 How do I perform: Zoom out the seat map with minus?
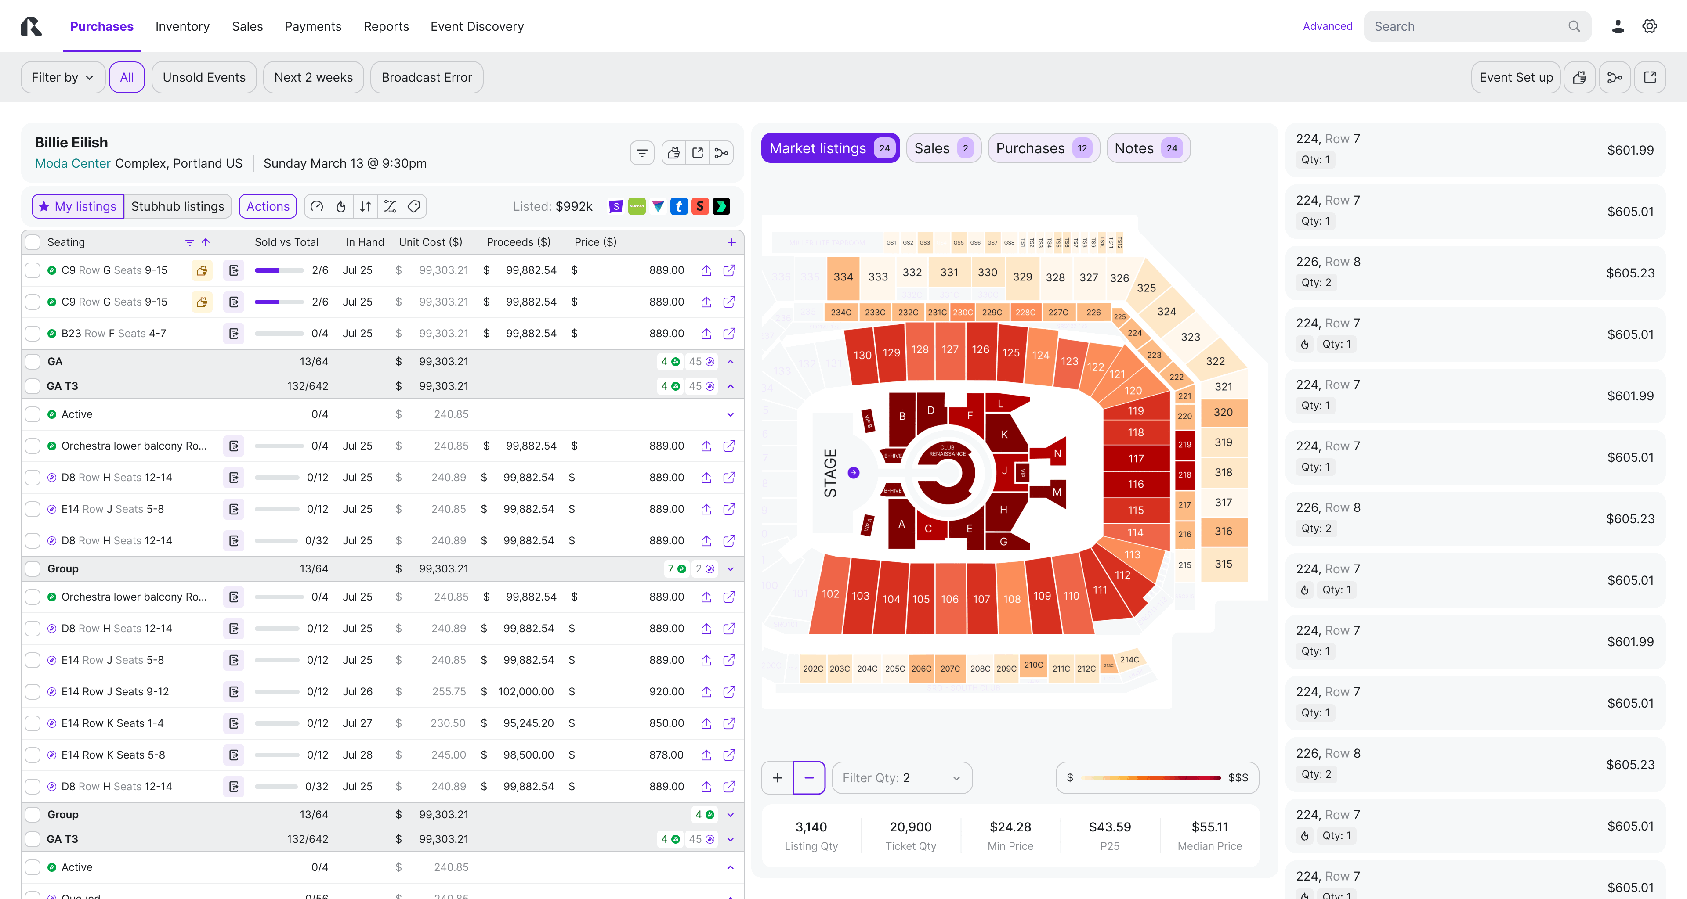[809, 777]
